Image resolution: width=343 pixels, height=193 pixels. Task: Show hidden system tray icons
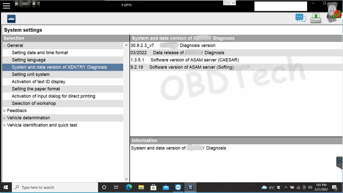[x=286, y=187]
